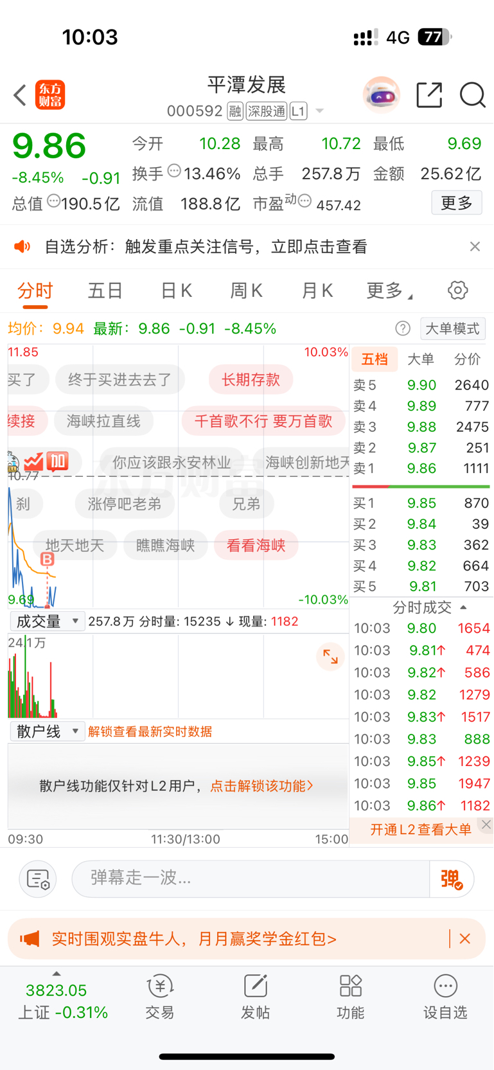Viewport: 494px width, 1070px height.
Task: Tap the expand chart fullscreen icon
Action: click(x=330, y=657)
